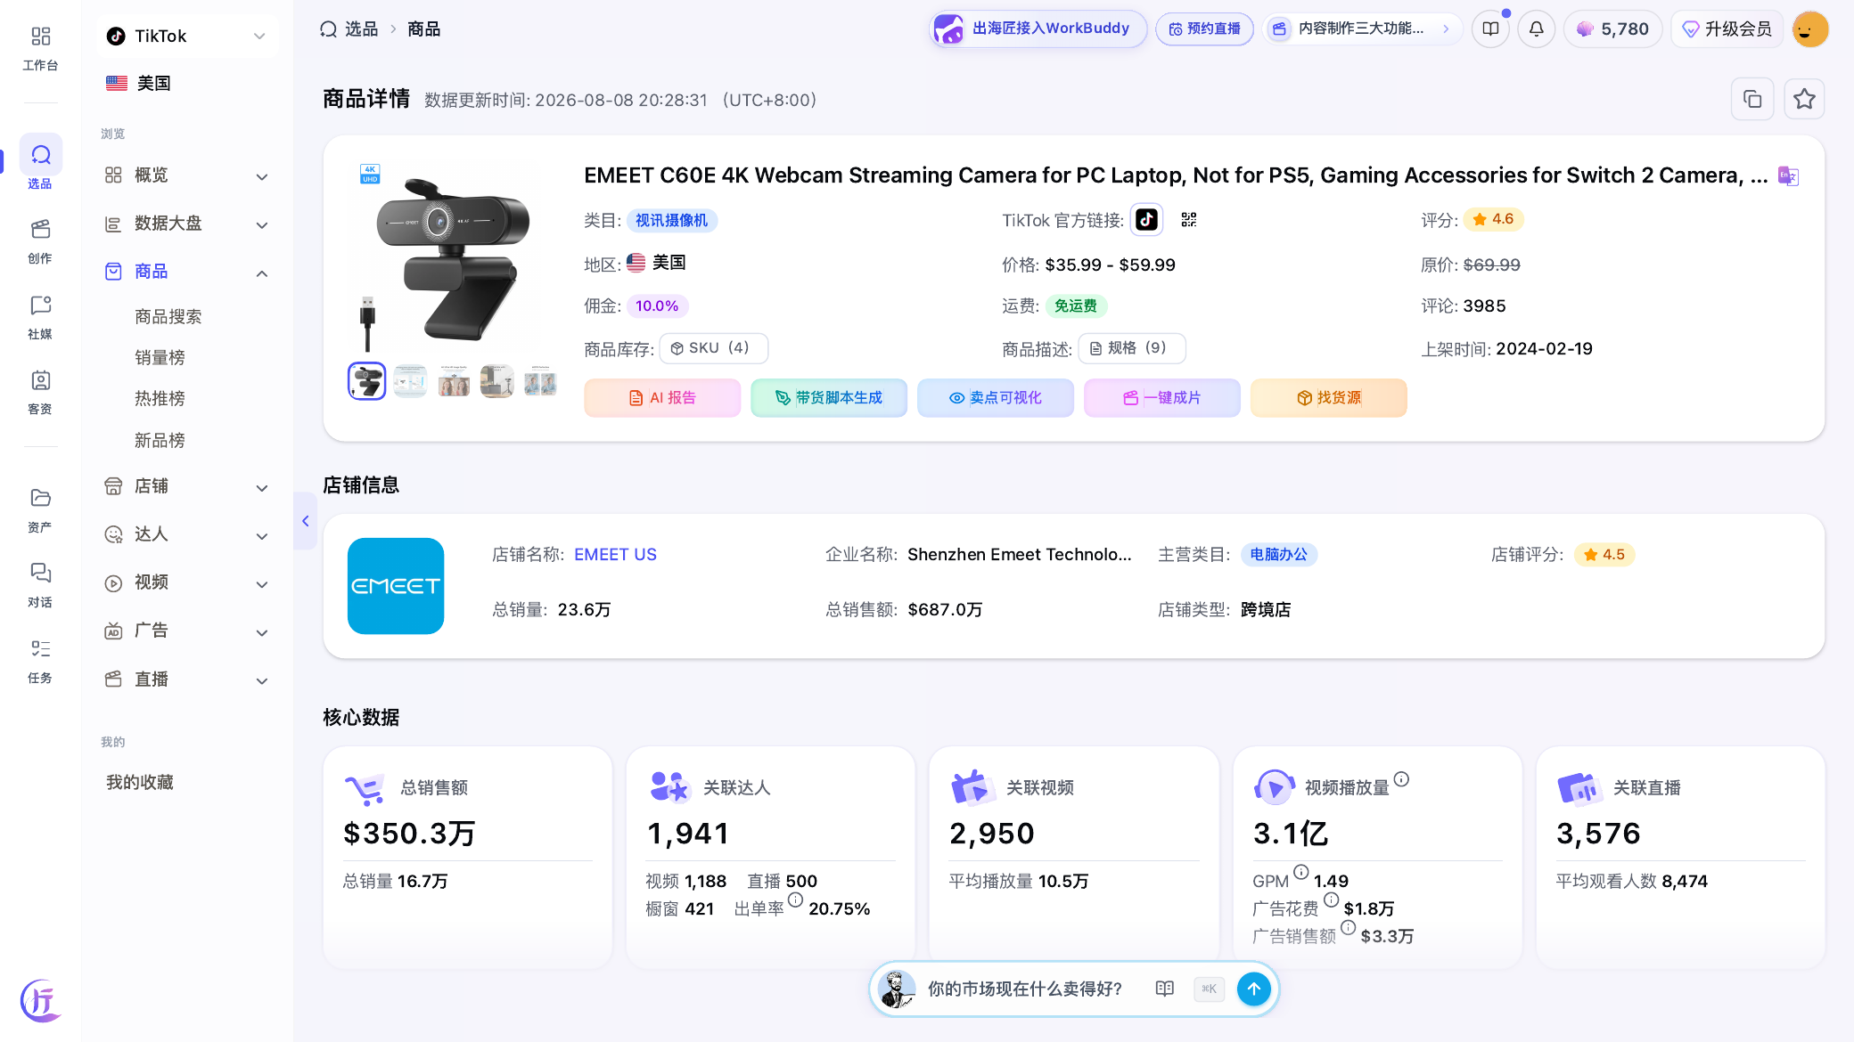Favorite this product with the star icon

click(x=1804, y=99)
